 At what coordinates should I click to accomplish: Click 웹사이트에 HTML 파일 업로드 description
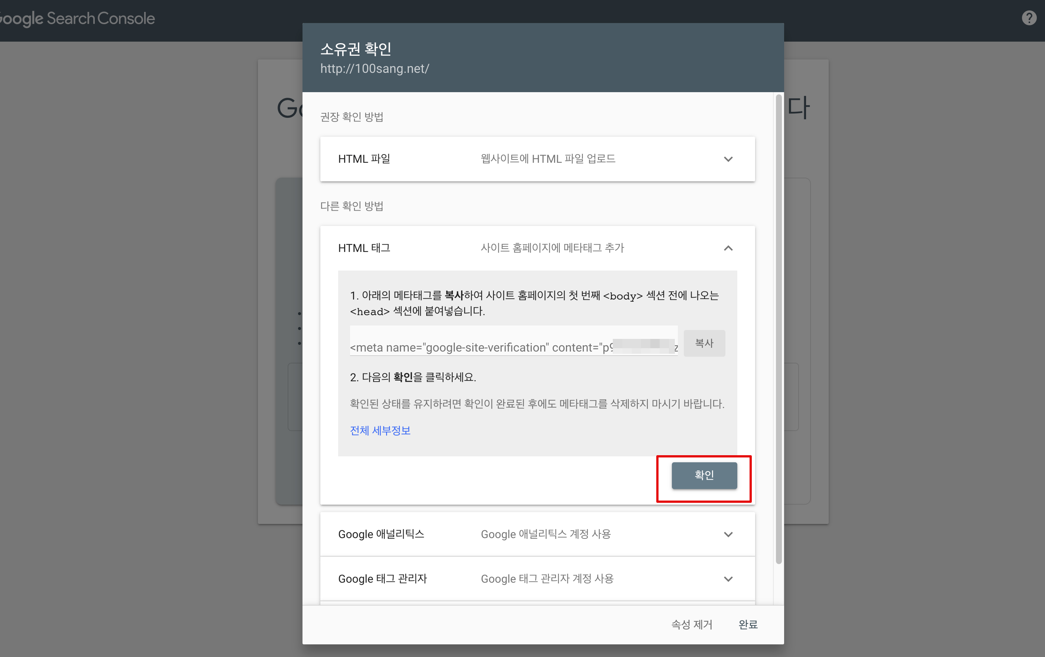(x=548, y=159)
